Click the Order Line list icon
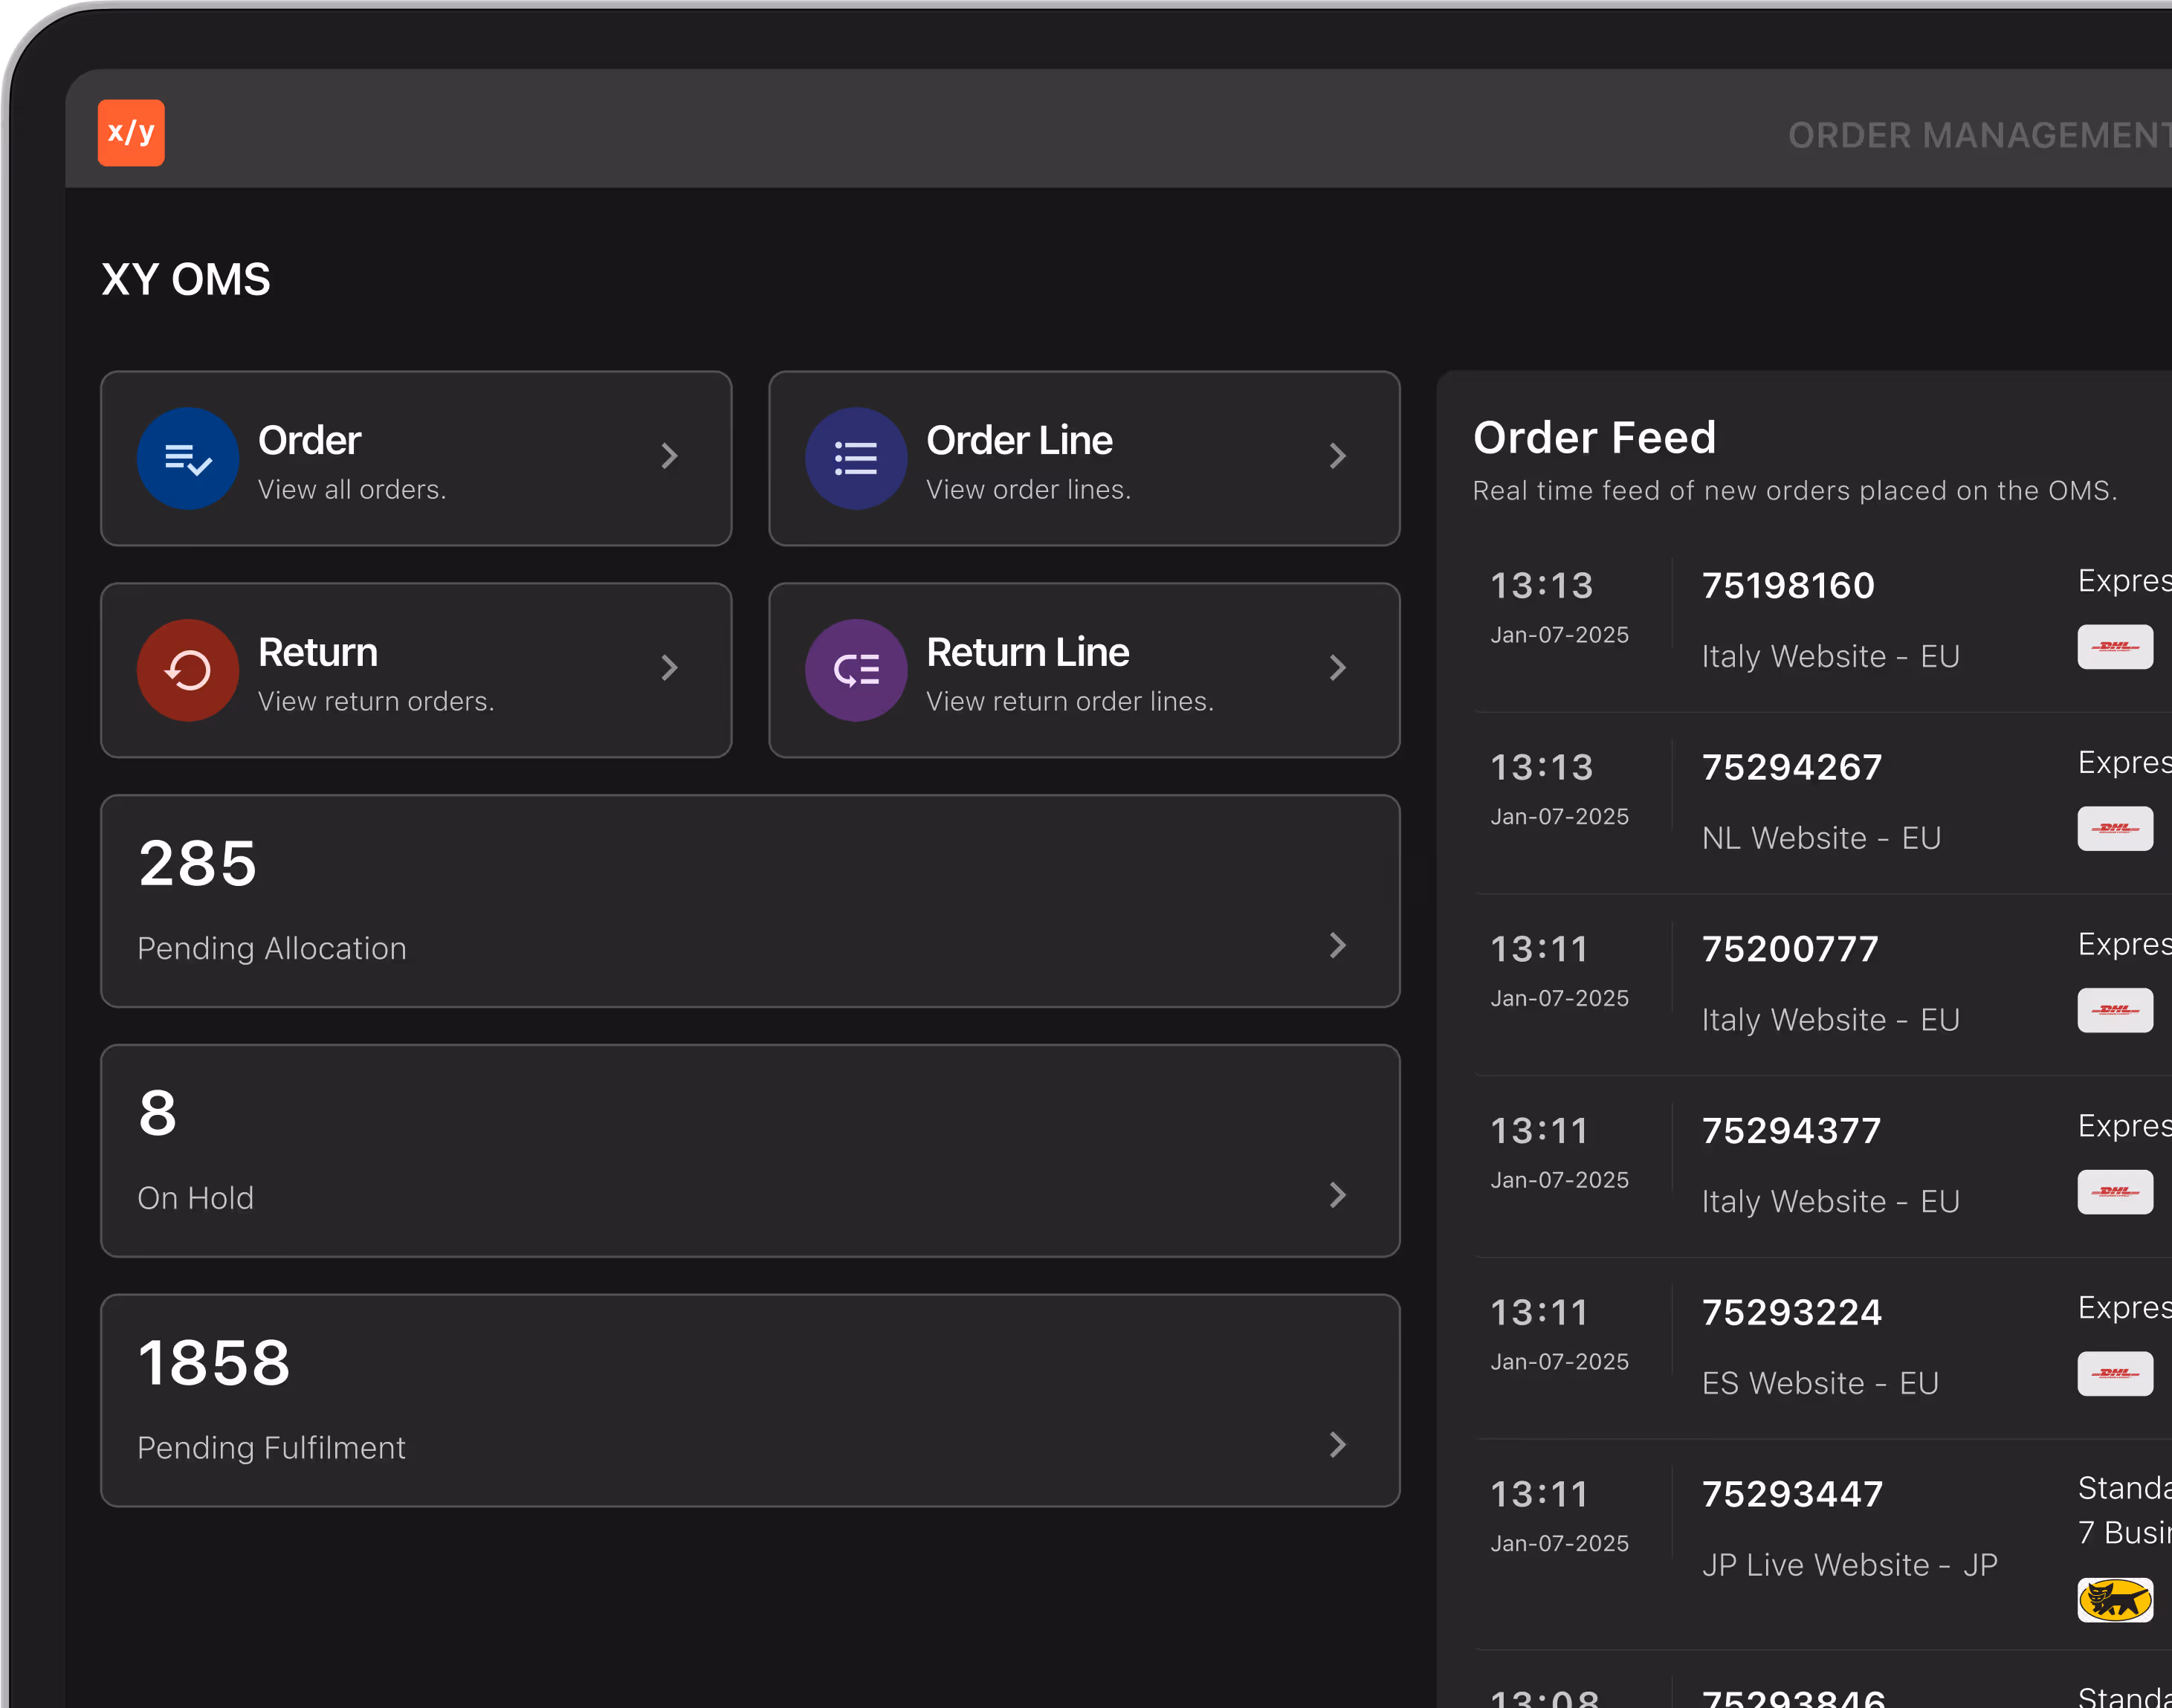This screenshot has width=2172, height=1708. [x=855, y=459]
